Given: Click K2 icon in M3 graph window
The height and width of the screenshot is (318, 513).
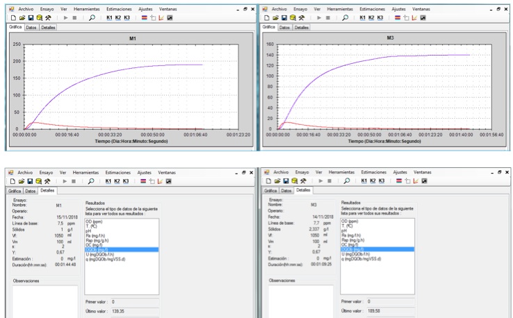Looking at the screenshot, I should (371, 17).
